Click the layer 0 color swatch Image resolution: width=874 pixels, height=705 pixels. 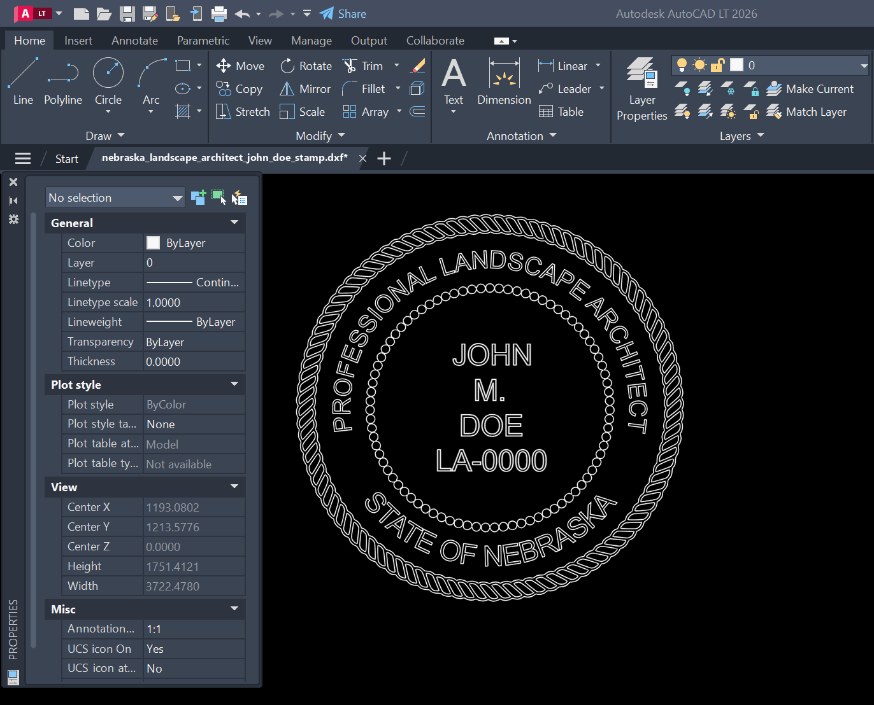[736, 65]
